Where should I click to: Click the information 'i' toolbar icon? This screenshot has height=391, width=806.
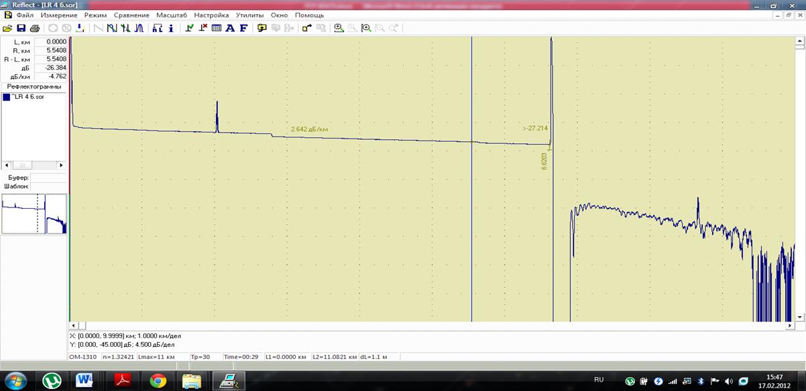[171, 28]
